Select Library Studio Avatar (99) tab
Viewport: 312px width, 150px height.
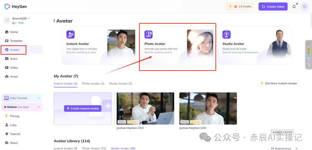click(x=123, y=148)
